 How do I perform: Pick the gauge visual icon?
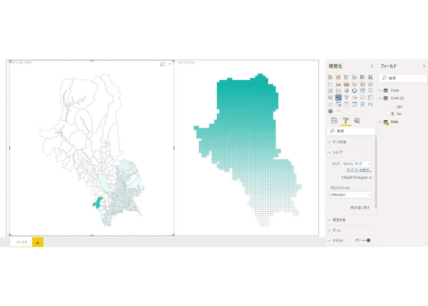tap(354, 97)
